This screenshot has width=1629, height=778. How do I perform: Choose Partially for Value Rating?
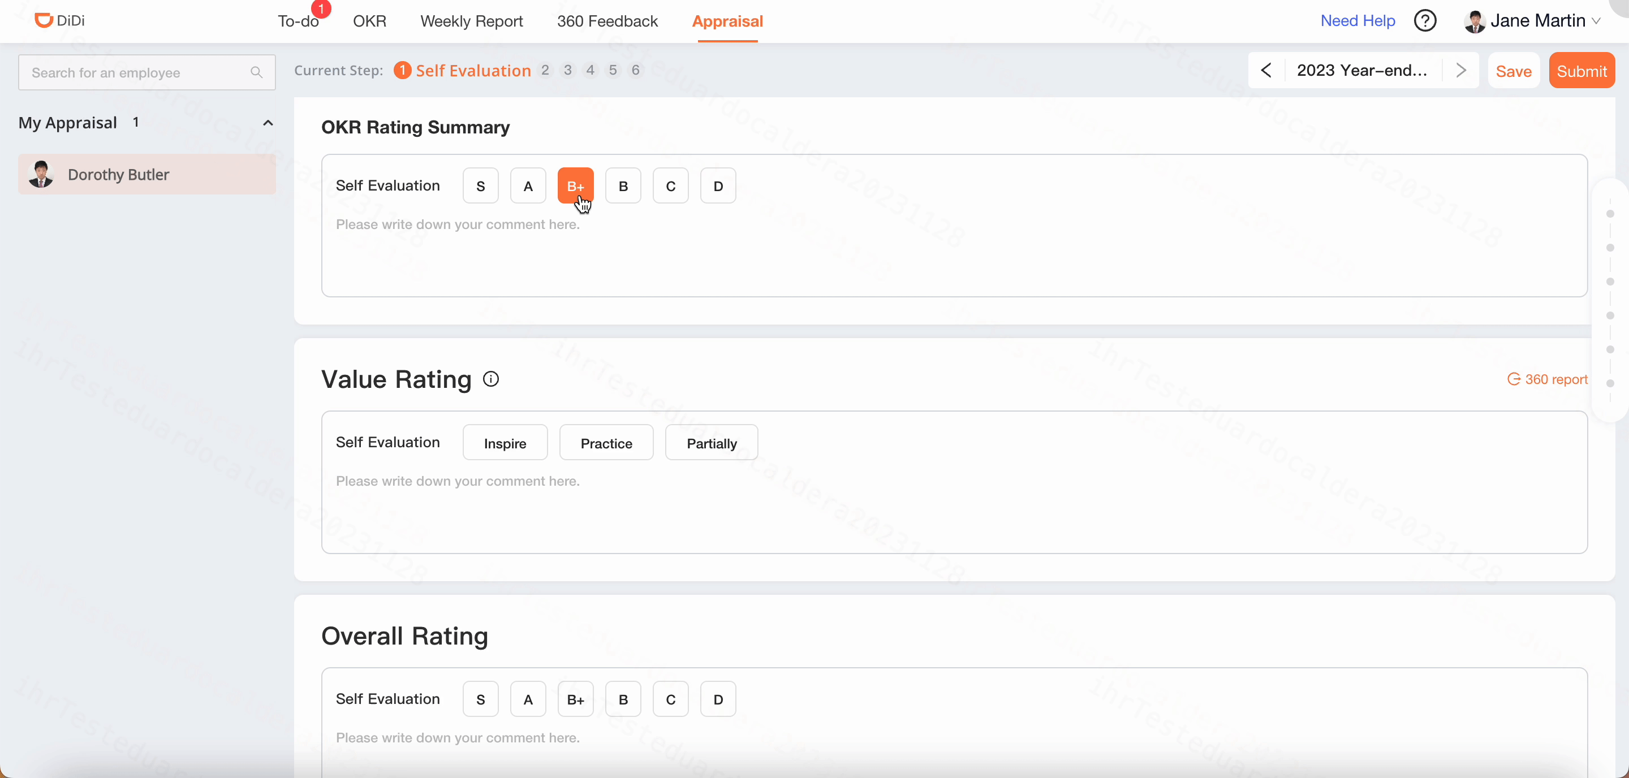coord(712,442)
